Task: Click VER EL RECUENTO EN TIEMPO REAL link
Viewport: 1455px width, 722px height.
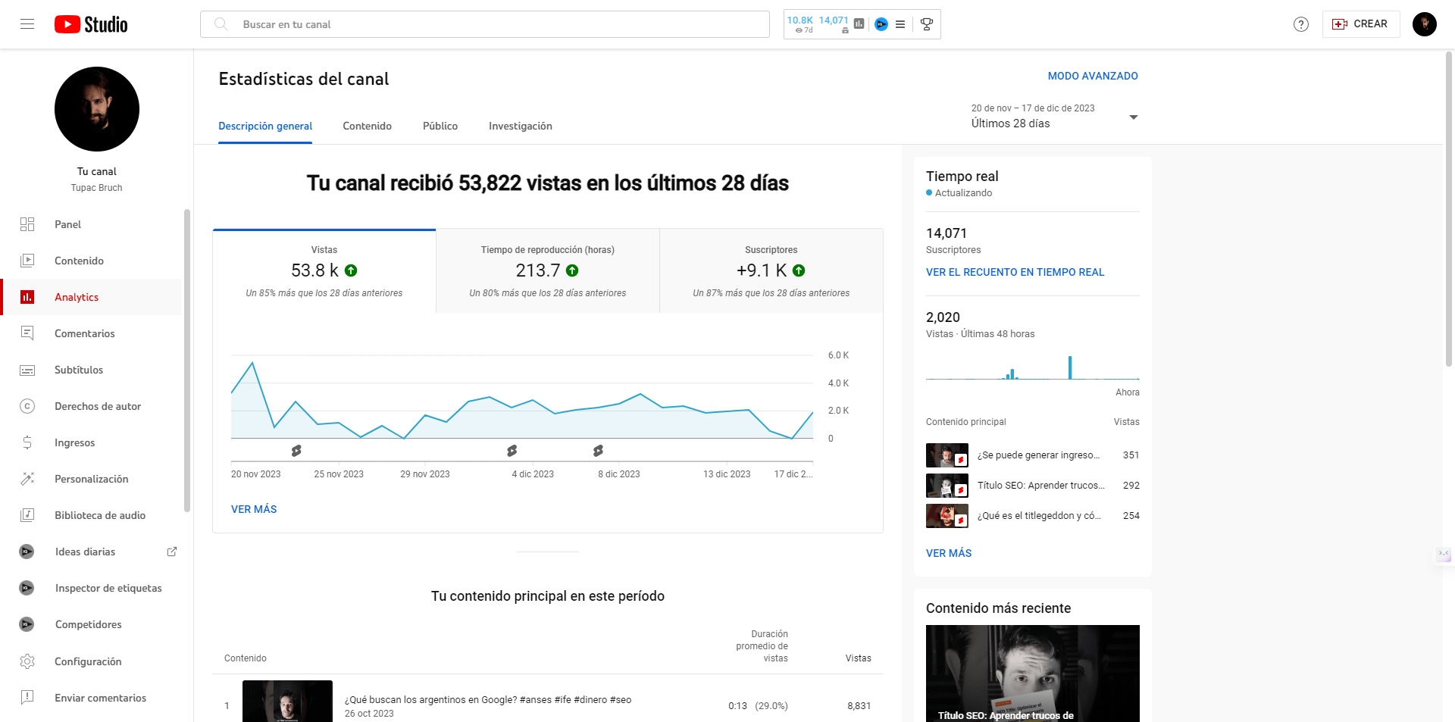Action: click(1015, 272)
